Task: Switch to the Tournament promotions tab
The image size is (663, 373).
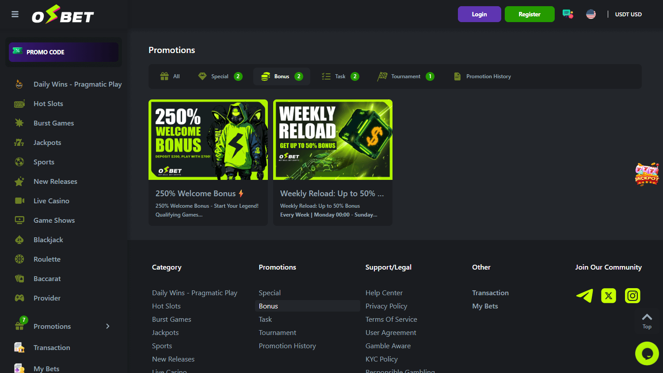Action: (x=405, y=76)
